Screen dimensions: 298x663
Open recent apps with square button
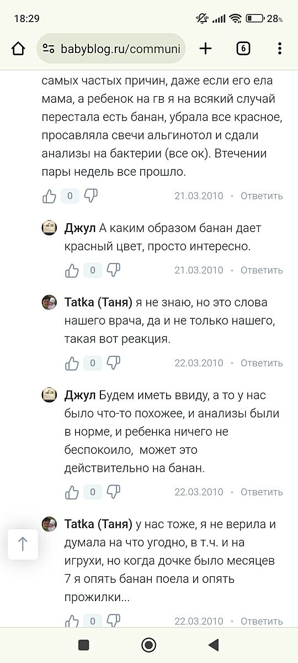[x=84, y=644]
